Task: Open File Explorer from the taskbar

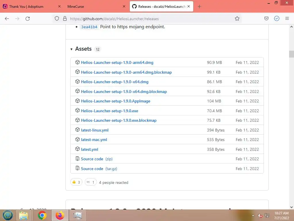Action: click(x=24, y=215)
